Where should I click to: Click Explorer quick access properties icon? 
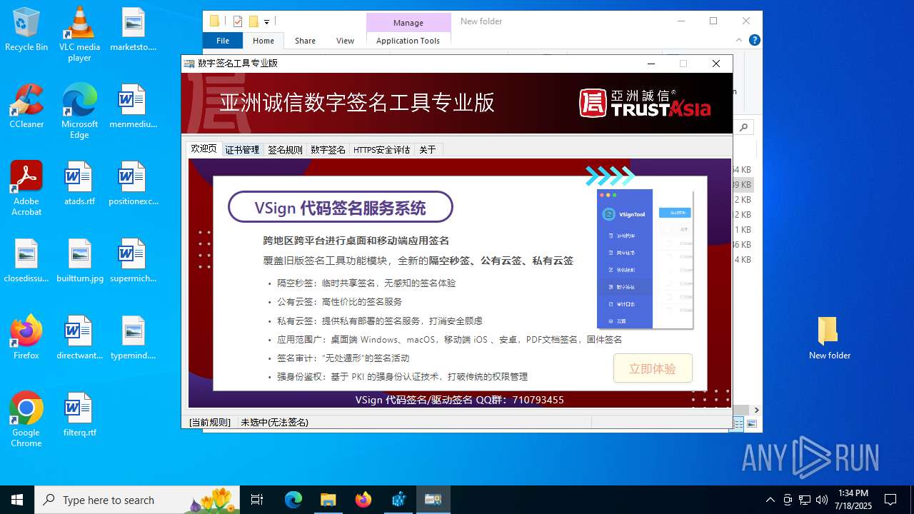[x=238, y=21]
